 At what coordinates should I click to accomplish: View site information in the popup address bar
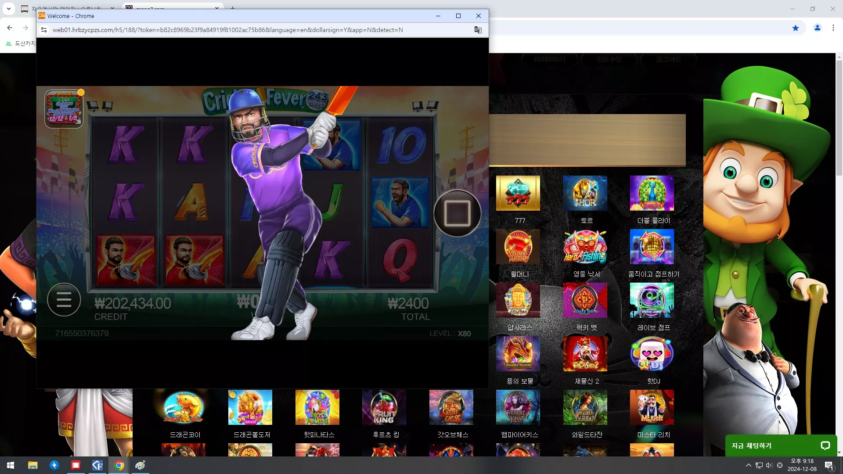(44, 30)
